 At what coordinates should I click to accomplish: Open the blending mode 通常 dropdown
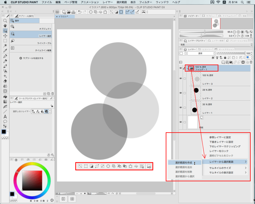pyautogui.click(x=201, y=53)
